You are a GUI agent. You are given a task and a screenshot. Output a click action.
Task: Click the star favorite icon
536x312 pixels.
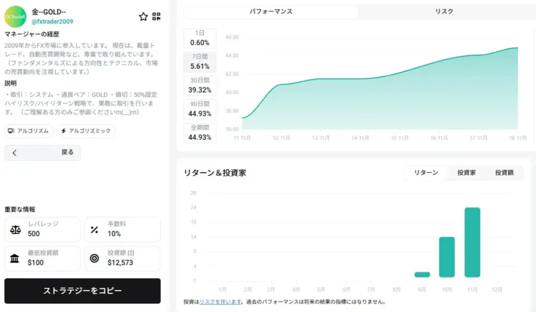click(143, 17)
